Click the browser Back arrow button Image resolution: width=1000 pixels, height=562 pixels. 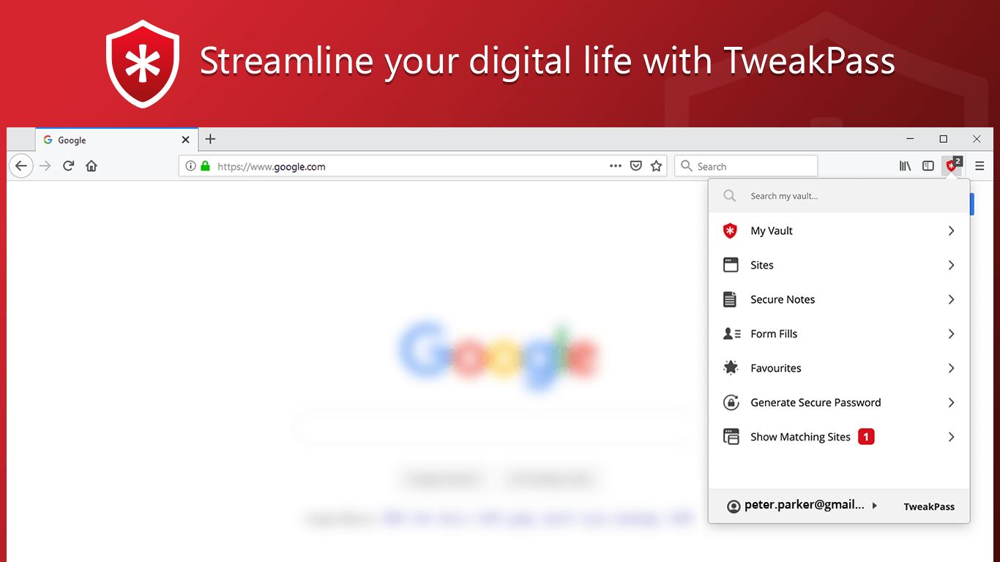click(21, 166)
